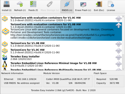Image resolution: width=125 pixels, height=94 pixels.
Task: Click 'No address assigned' USB RNDIS value
Action: click(x=28, y=83)
